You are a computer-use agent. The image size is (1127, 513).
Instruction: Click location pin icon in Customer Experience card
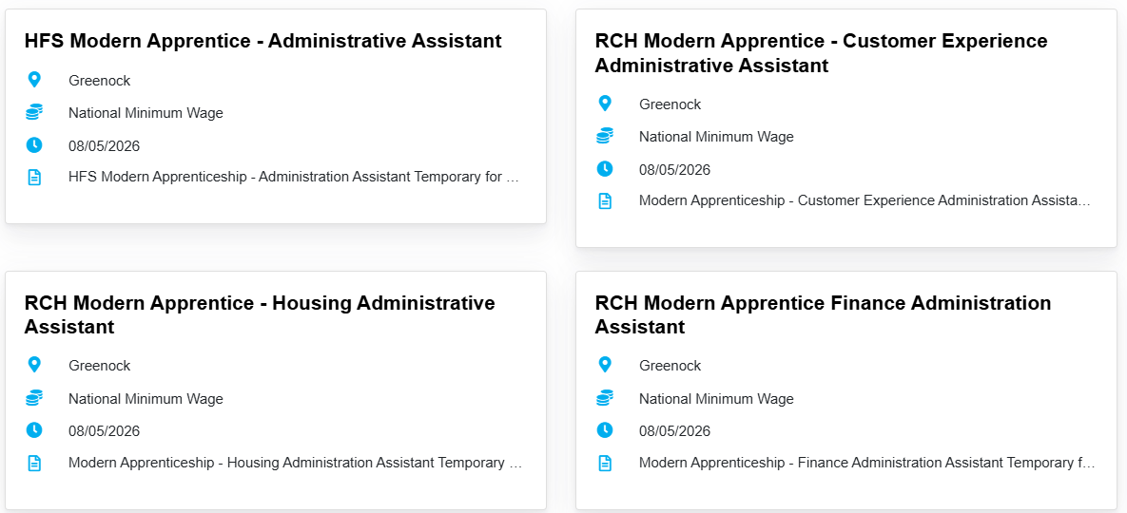[605, 104]
